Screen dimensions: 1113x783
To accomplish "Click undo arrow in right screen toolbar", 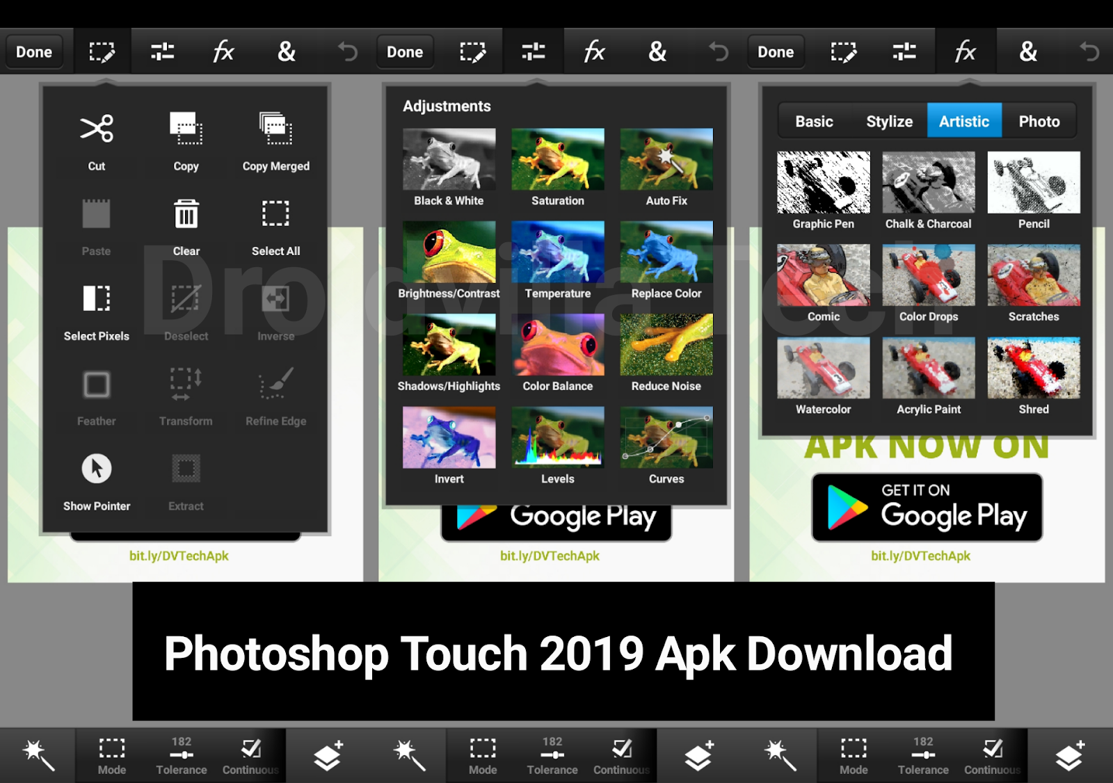I will point(1089,51).
